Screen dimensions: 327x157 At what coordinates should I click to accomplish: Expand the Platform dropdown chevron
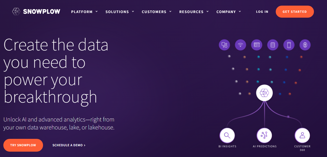97,12
